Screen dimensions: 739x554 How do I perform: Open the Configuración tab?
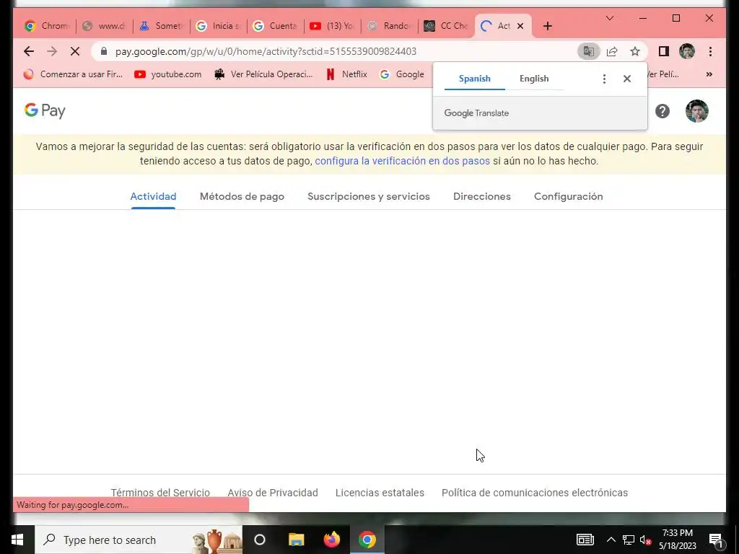pos(569,196)
